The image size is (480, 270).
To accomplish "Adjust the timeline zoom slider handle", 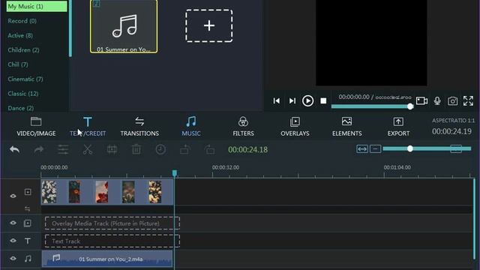I will click(x=410, y=149).
